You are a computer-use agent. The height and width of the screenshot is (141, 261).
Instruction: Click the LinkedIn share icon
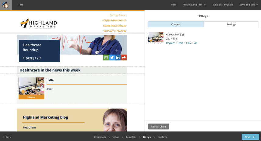click(x=118, y=58)
